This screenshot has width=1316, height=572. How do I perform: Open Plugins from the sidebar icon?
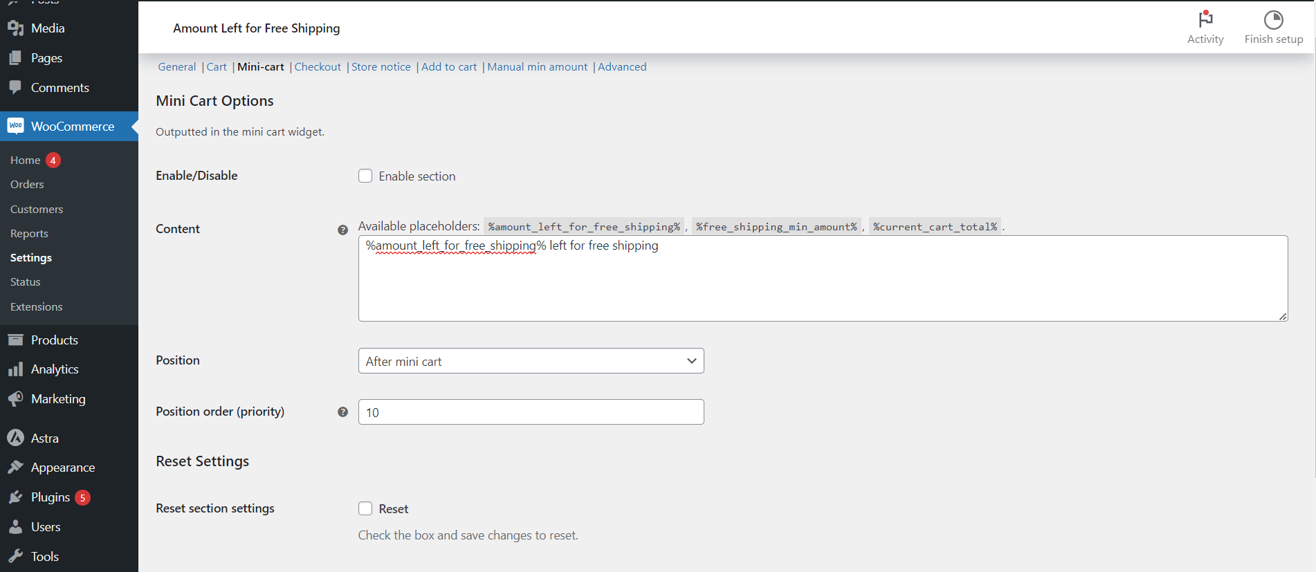click(x=15, y=497)
